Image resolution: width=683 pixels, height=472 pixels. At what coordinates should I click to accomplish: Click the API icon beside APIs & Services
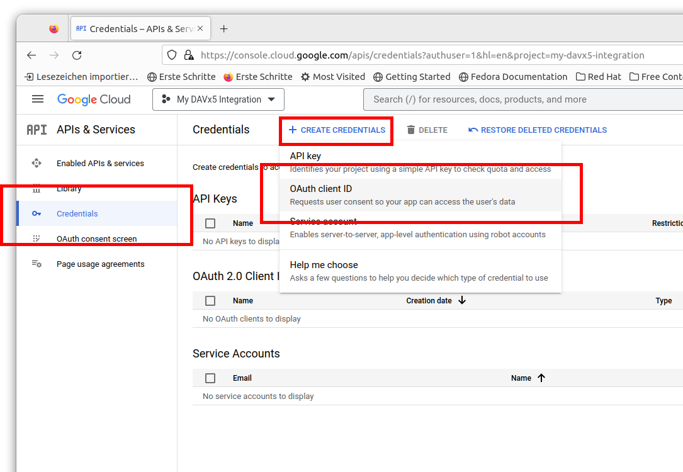coord(37,130)
